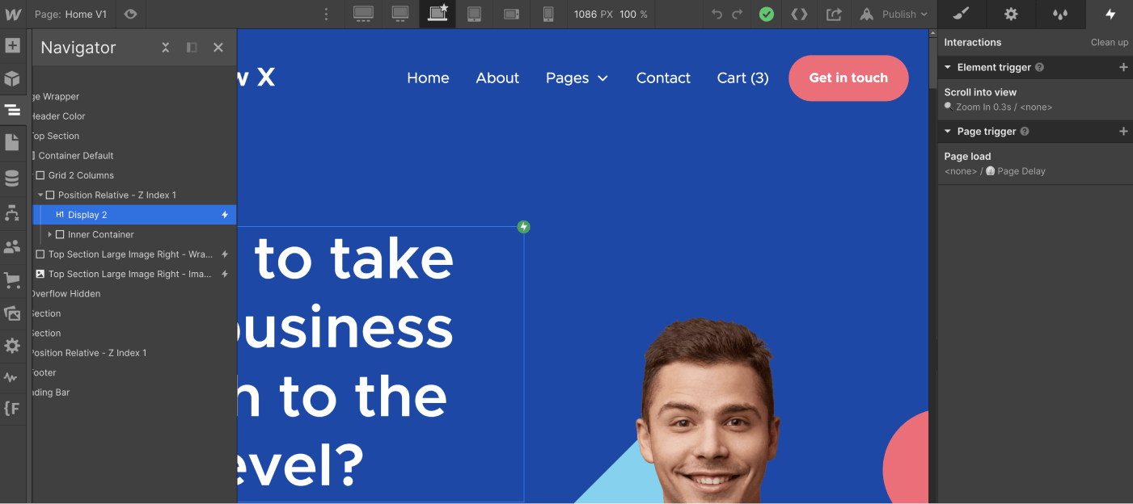Toggle Preview mode with the eye icon
Screen dimensions: 1133x504
point(130,14)
